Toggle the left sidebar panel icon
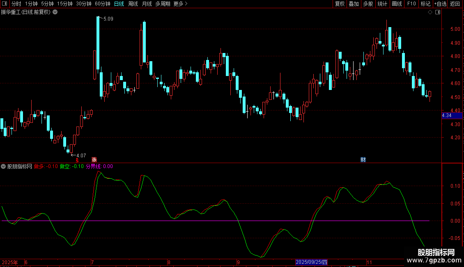 click(5, 4)
